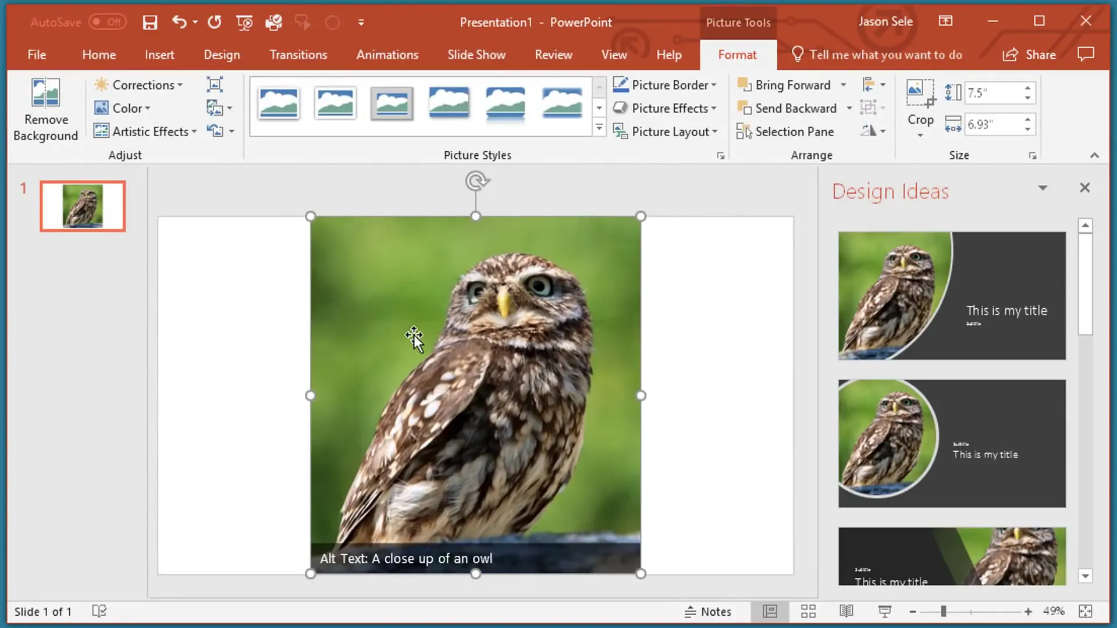The image size is (1117, 628).
Task: Open the Normal view icon in status bar
Action: [x=770, y=611]
